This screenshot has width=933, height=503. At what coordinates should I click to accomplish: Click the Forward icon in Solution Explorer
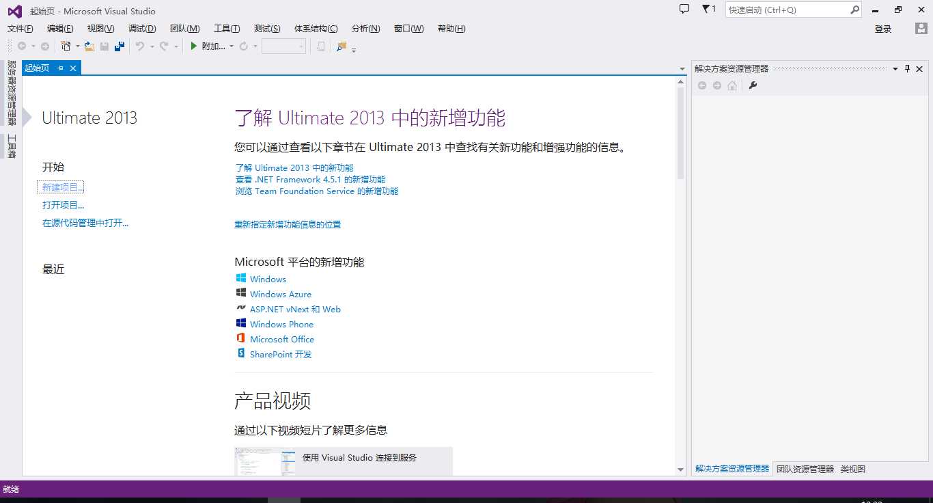(x=717, y=85)
